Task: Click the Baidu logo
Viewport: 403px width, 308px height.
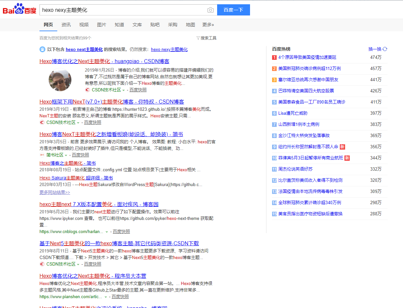Action: [x=20, y=9]
